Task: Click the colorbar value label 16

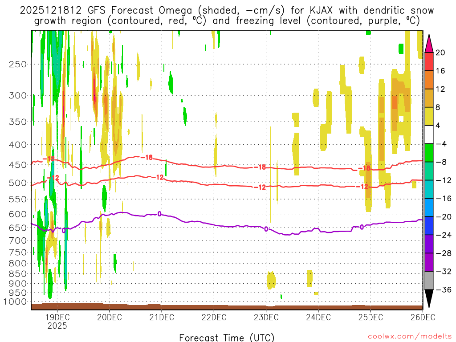Action: [x=440, y=71]
